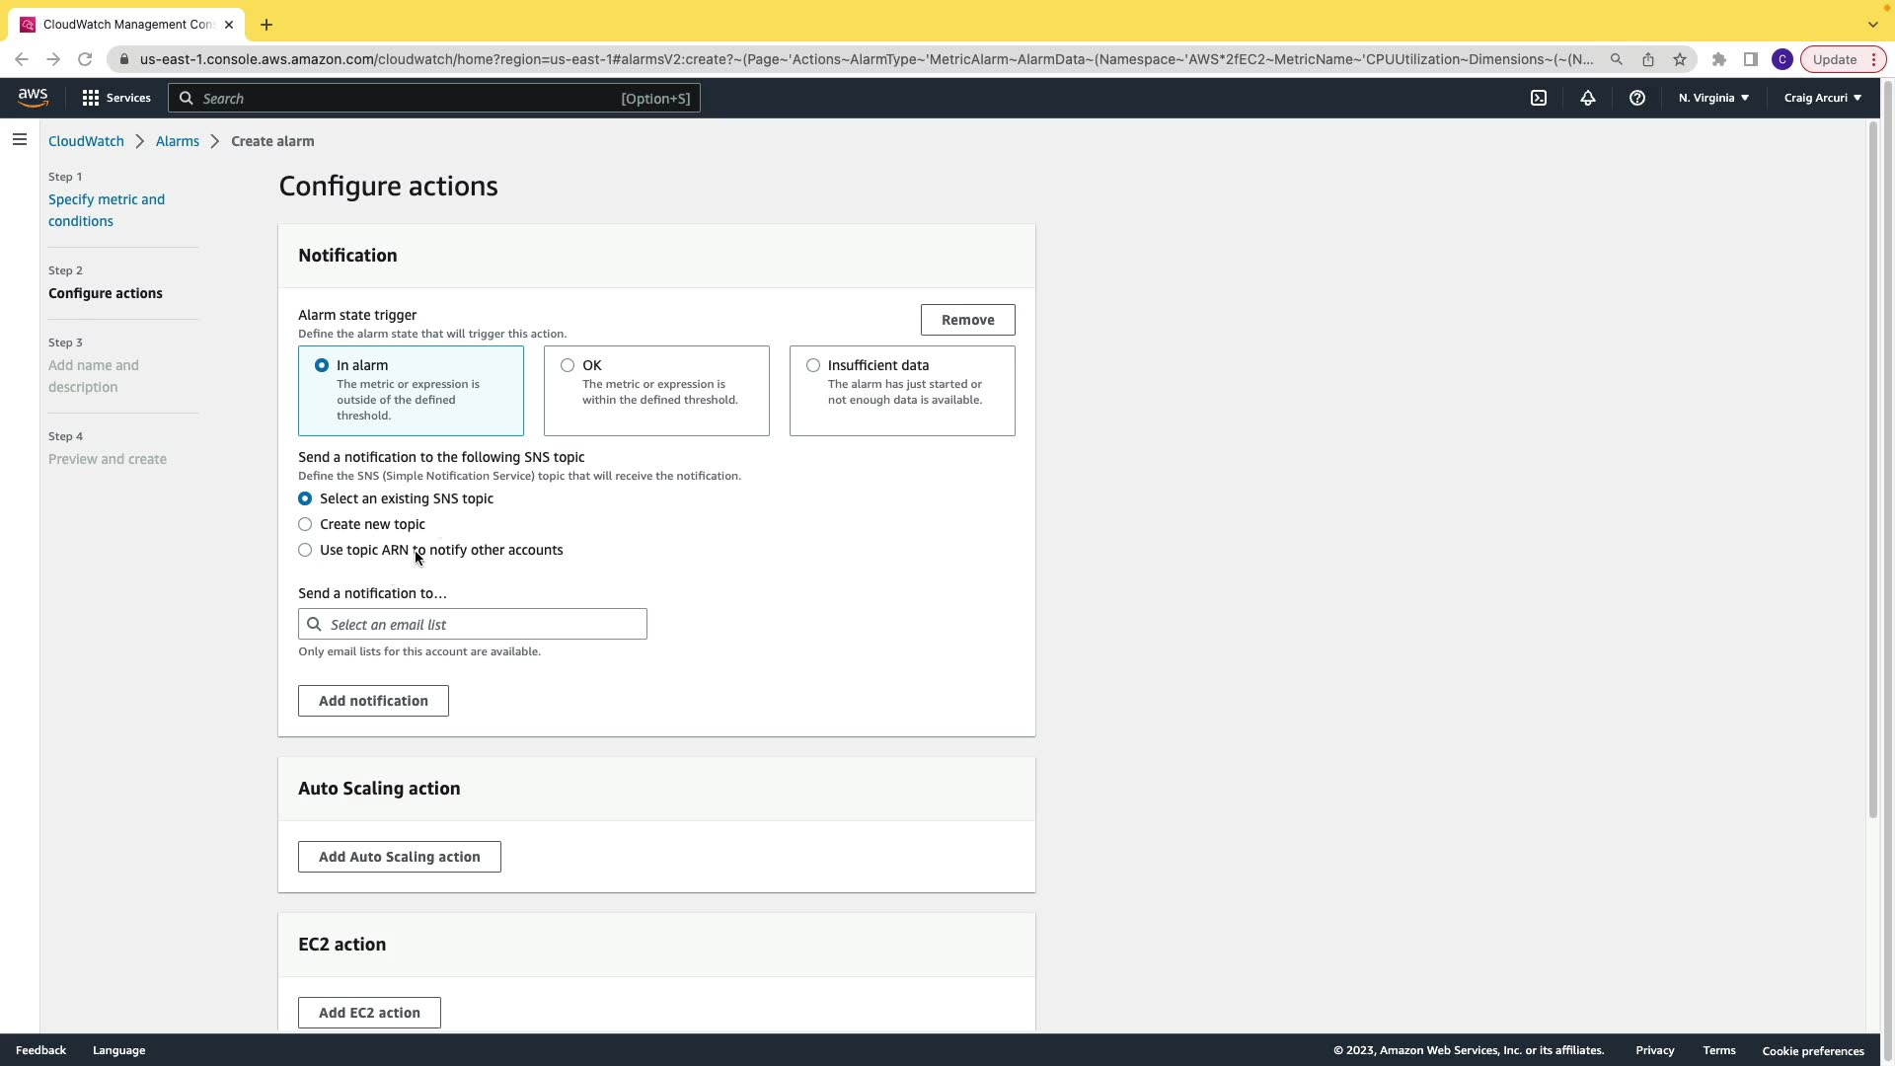
Task: Click the Remove notification button
Action: (967, 320)
